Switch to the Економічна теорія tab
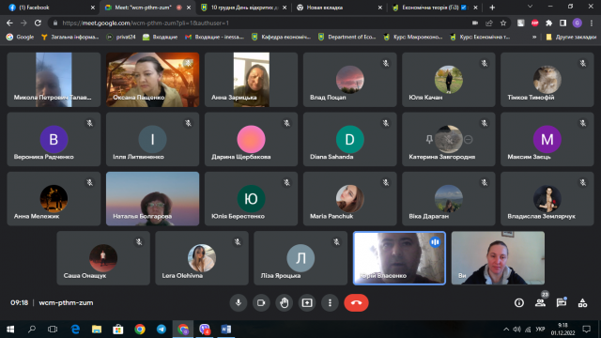Image resolution: width=601 pixels, height=338 pixels. (x=435, y=8)
